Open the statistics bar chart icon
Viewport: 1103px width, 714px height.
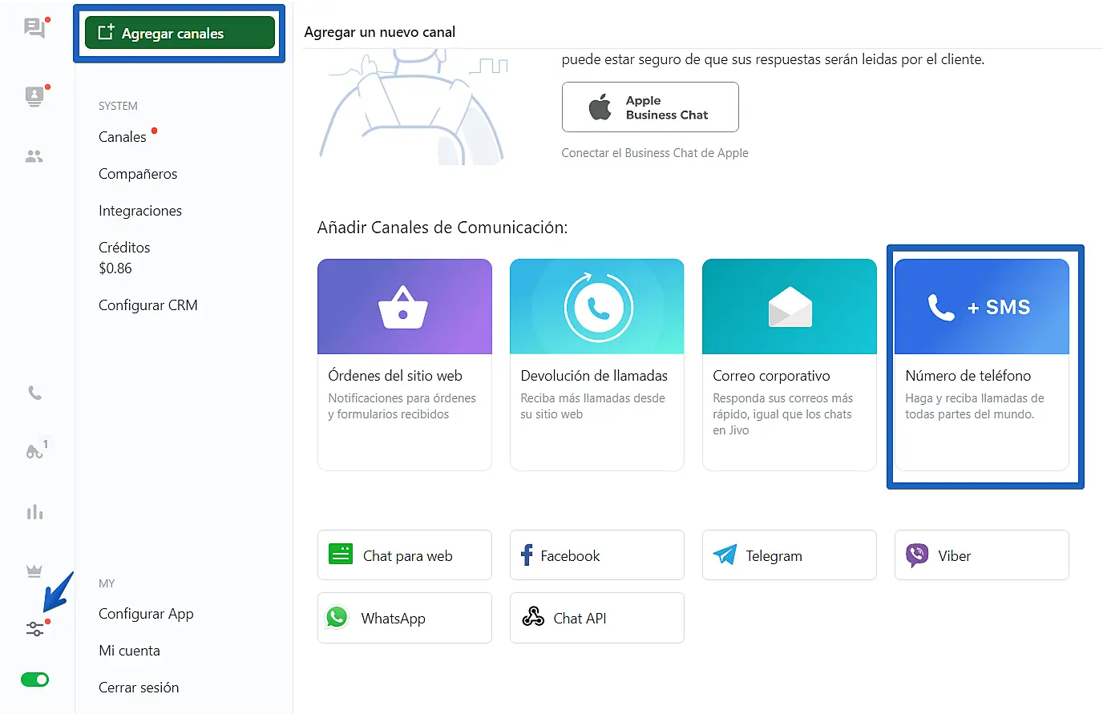(x=34, y=513)
